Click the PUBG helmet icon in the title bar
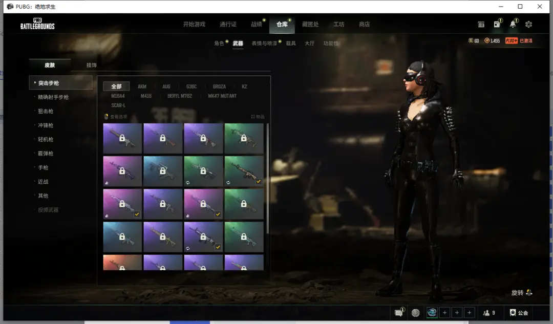 [10, 6]
